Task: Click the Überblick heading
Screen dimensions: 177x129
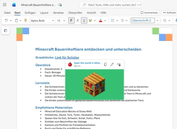Action: (43, 65)
